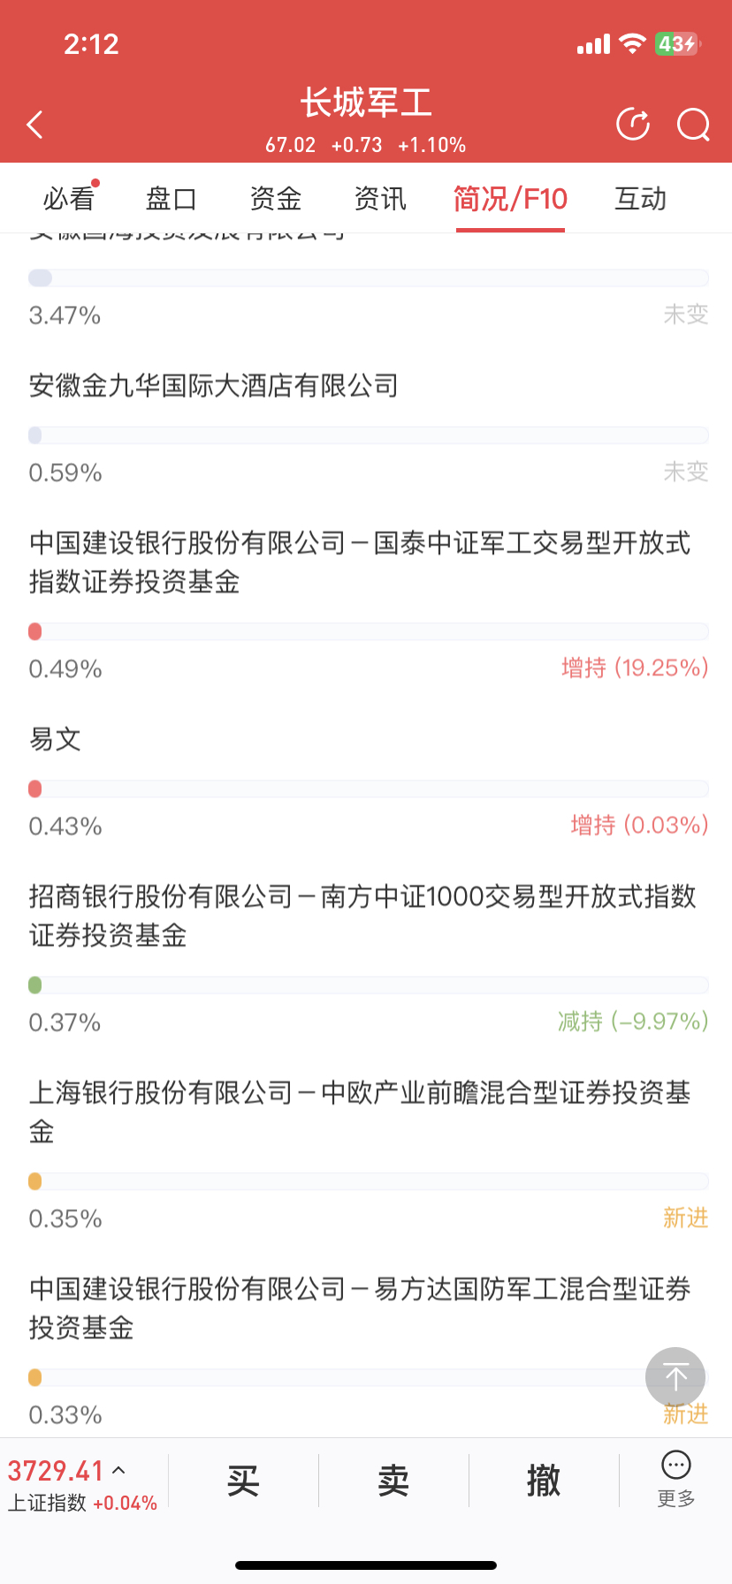Image resolution: width=732 pixels, height=1584 pixels.
Task: Tap the scroll-to-top floating button
Action: pyautogui.click(x=675, y=1377)
